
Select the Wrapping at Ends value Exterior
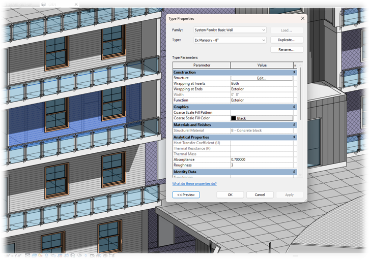(x=262, y=89)
